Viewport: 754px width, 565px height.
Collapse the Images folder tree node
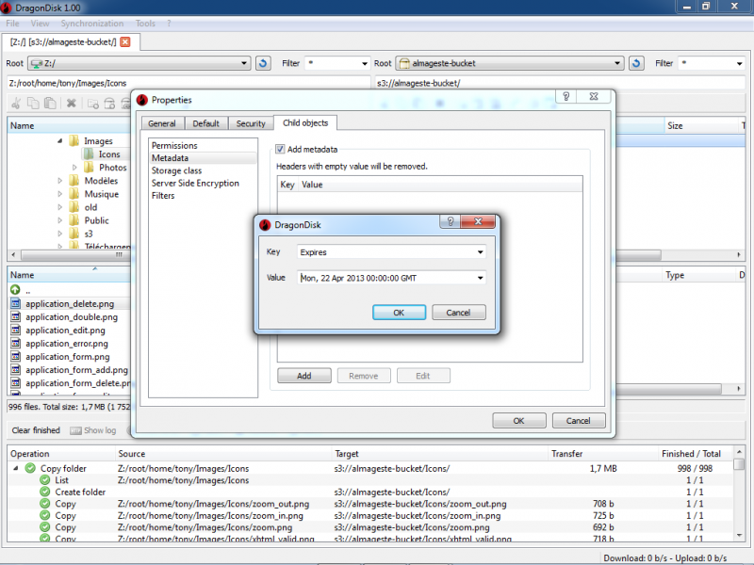point(59,140)
